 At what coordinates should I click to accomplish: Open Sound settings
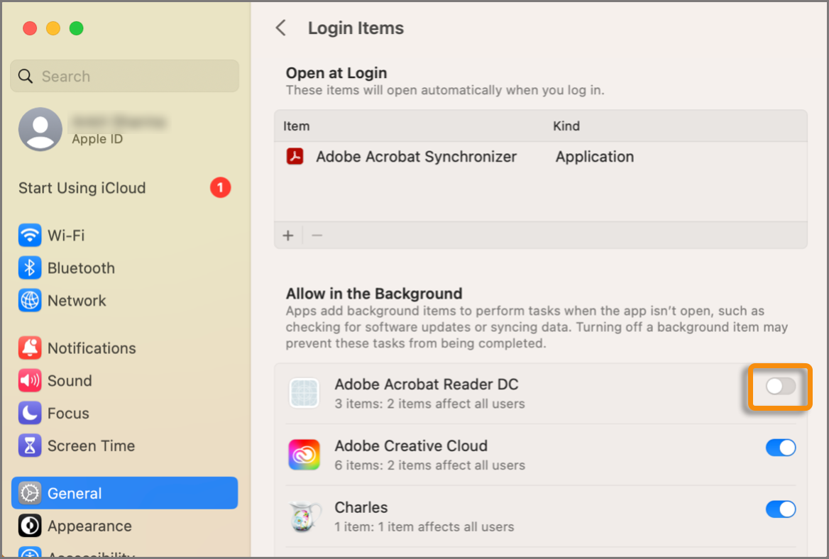point(69,381)
